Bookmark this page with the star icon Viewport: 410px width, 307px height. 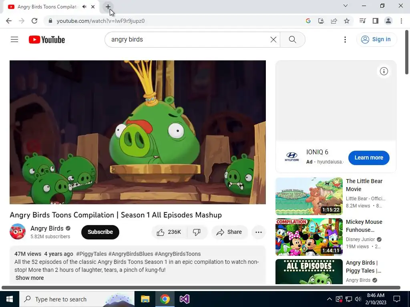point(347,21)
